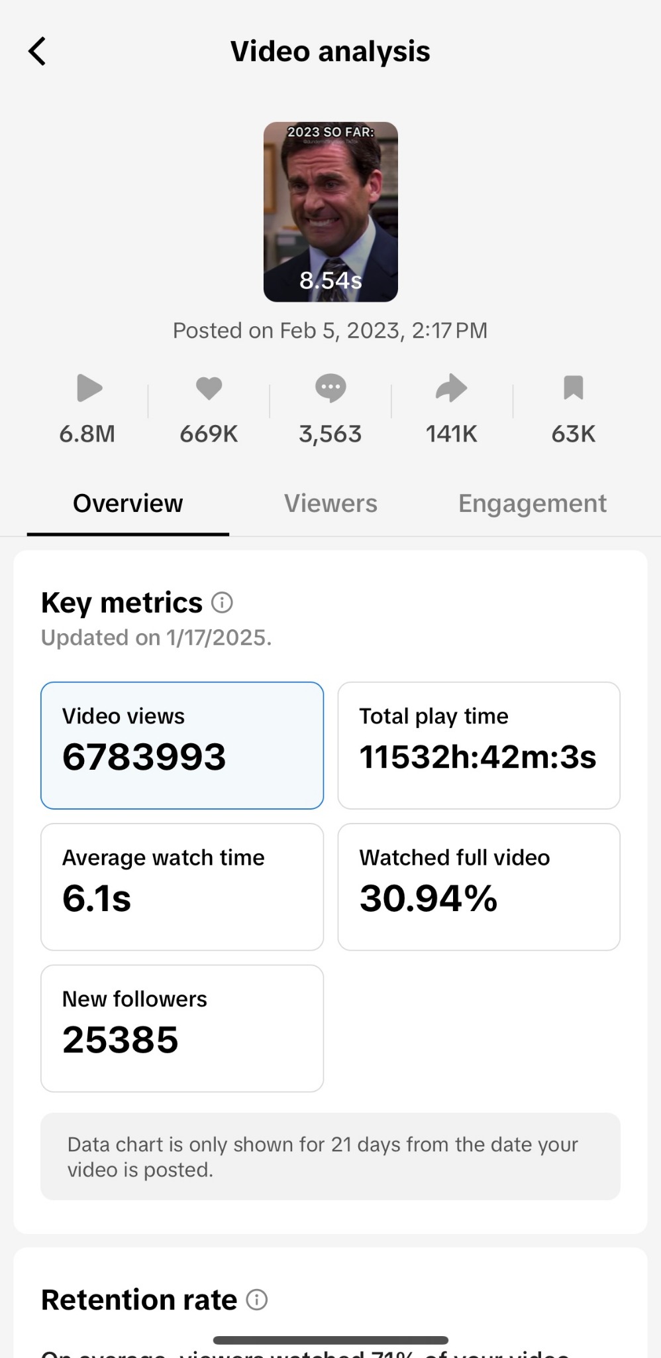The image size is (661, 1358).
Task: Switch to the Viewers tab
Action: coord(330,503)
